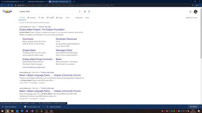Click the 'Tout afficher' downloads button
This screenshot has height=113, width=202.
coord(193,107)
